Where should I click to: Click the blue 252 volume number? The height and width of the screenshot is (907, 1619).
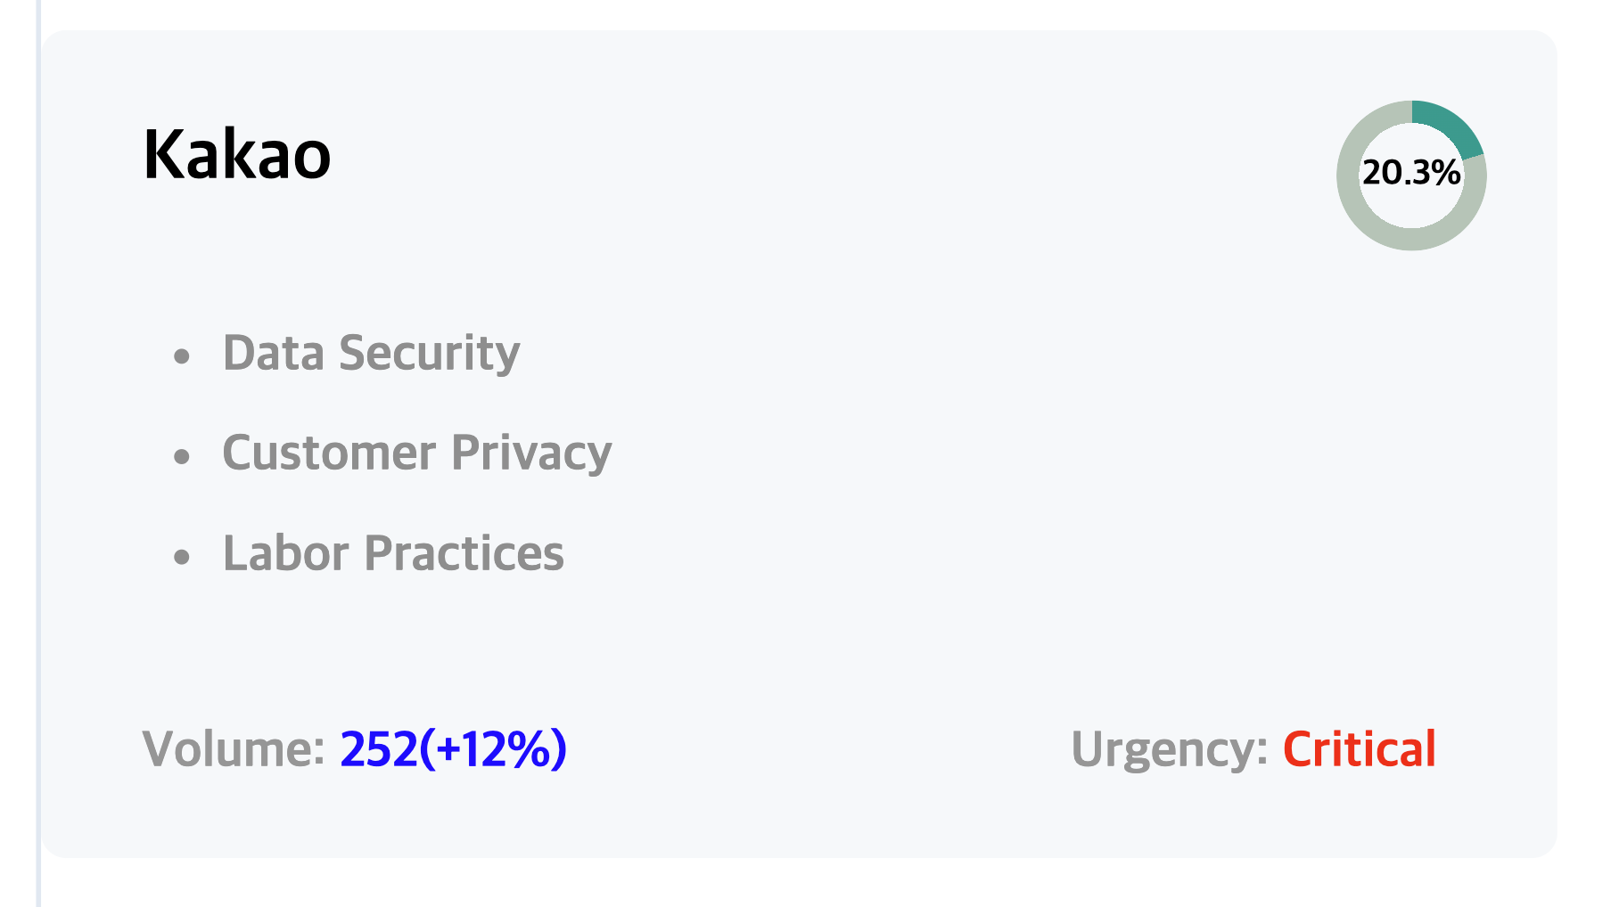coord(379,748)
